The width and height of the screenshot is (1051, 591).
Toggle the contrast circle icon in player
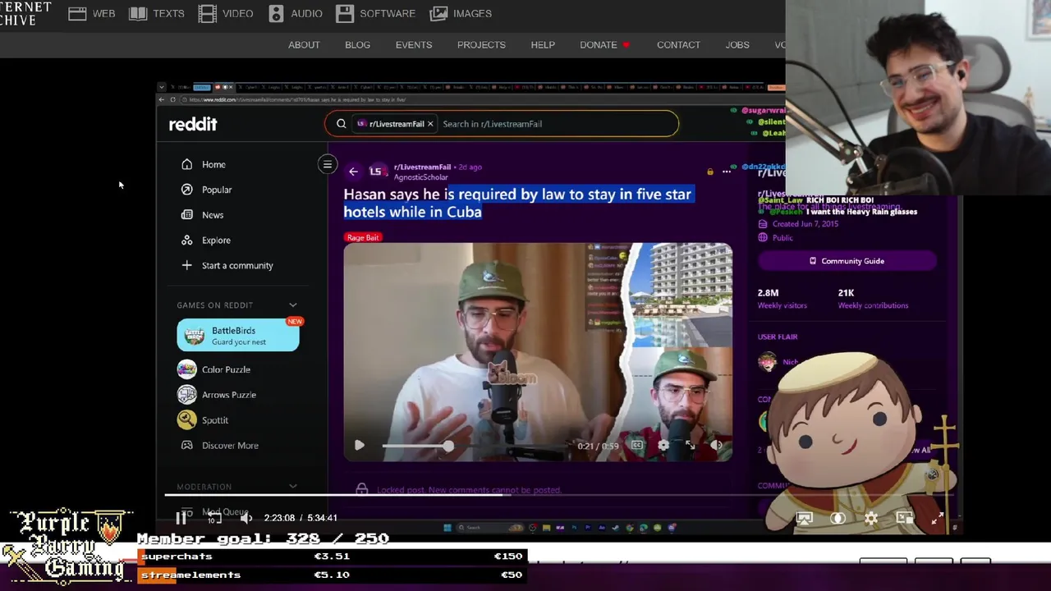[838, 518]
